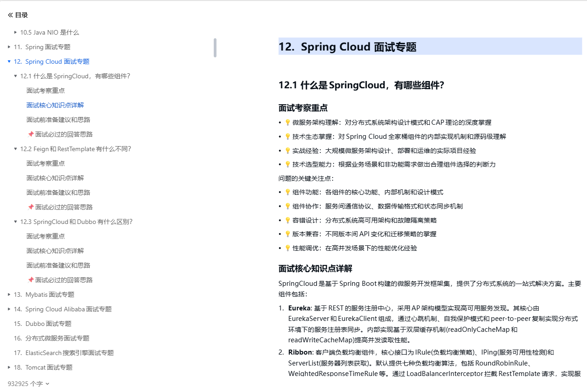This screenshot has height=391, width=587.
Task: Open 面试核心知识点详解 under section 12.3
Action: pyautogui.click(x=55, y=251)
